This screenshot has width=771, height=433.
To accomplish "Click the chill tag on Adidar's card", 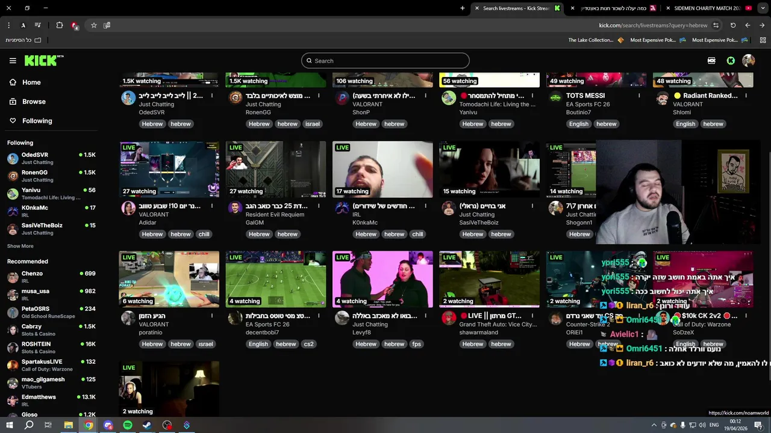I will 204,235.
